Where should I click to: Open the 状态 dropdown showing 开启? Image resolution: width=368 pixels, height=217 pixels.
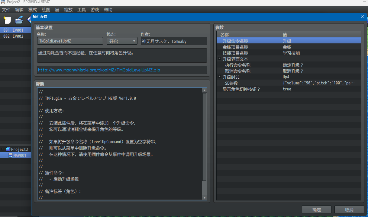click(122, 41)
